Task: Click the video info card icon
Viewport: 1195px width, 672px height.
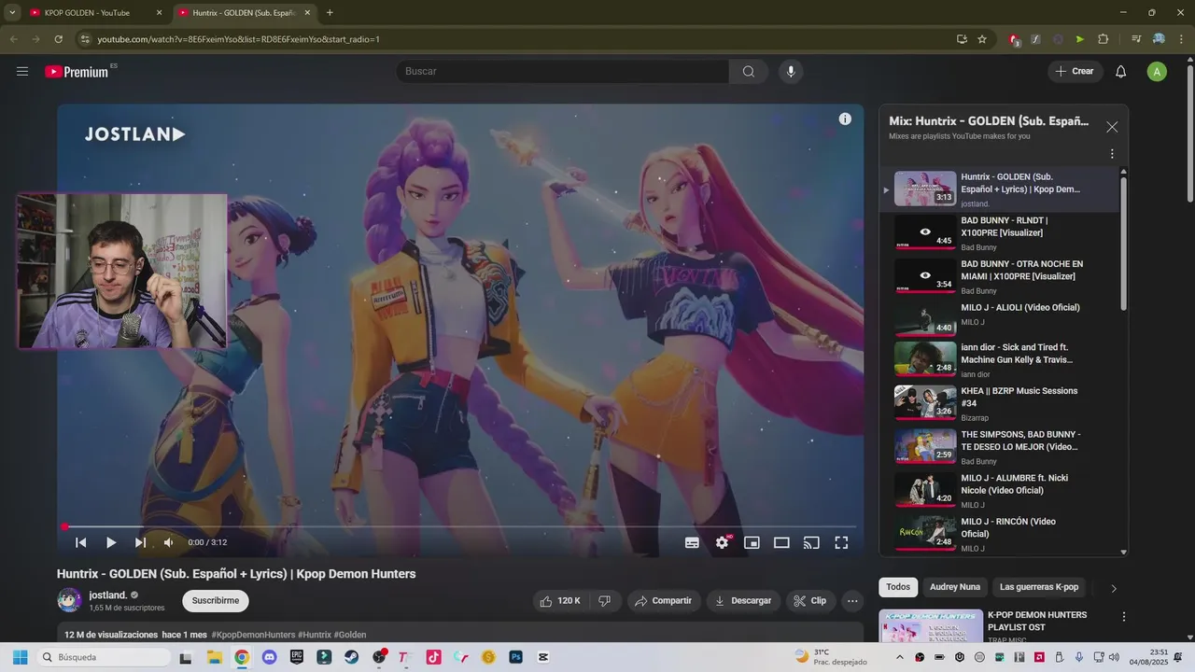Action: 845,119
